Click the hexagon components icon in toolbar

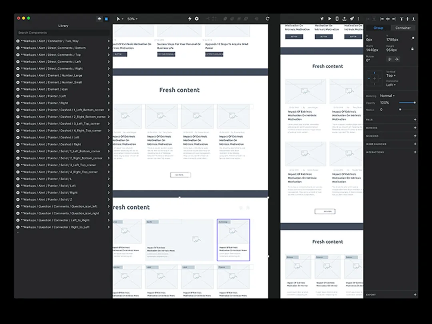197,18
